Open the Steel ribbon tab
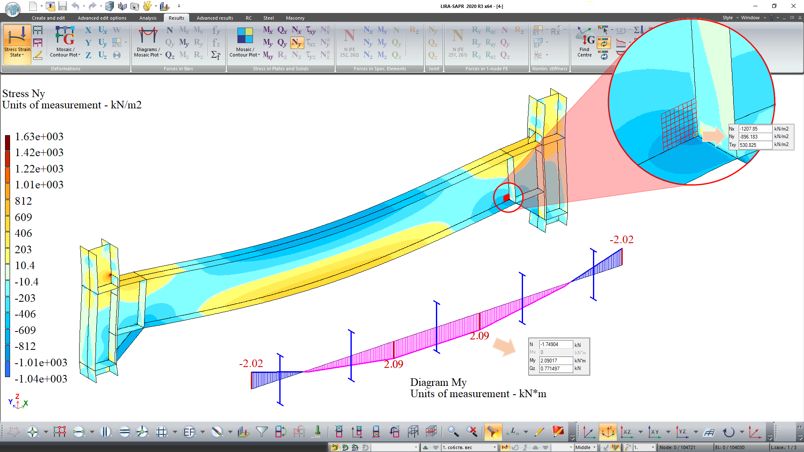The height and width of the screenshot is (452, 804). (x=268, y=18)
